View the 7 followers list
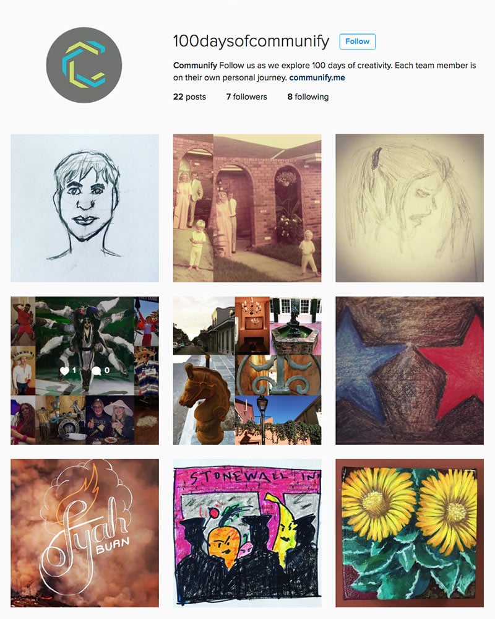 click(x=246, y=97)
